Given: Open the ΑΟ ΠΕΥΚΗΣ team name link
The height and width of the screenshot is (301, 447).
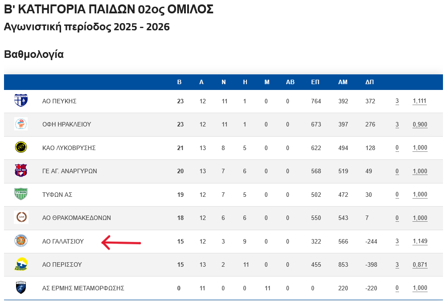Looking at the screenshot, I should pos(59,101).
